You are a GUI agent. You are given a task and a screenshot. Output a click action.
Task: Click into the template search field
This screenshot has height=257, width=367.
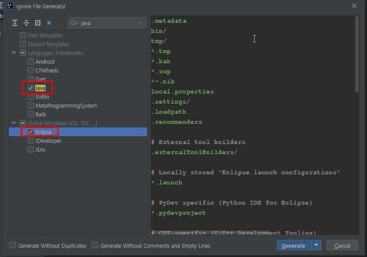[108, 23]
